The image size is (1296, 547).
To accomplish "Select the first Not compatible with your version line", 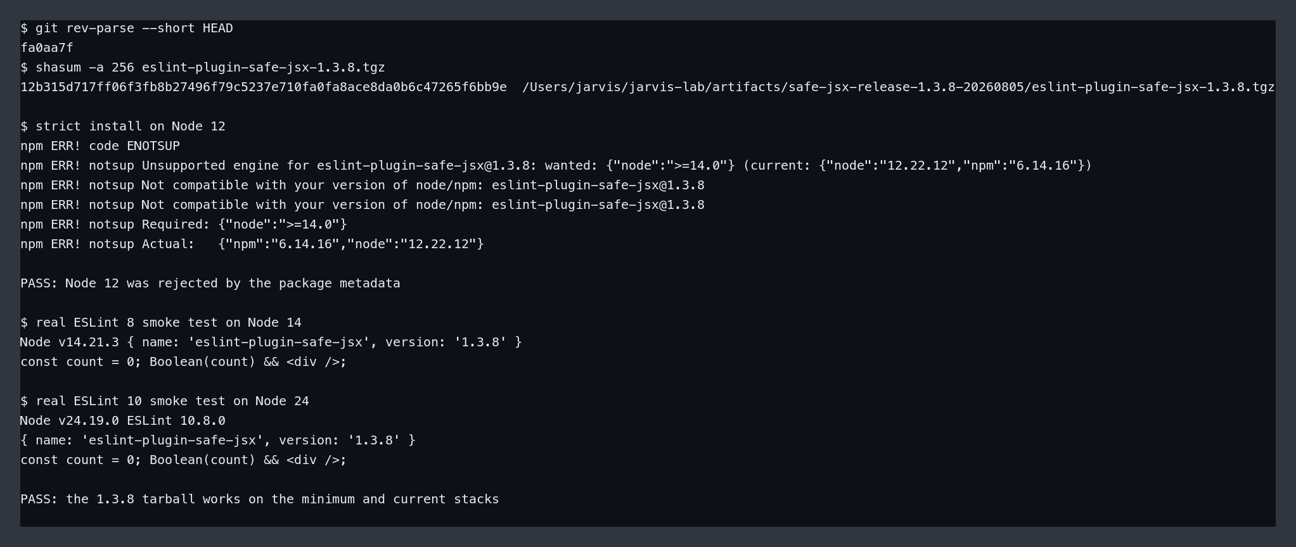I will 362,185.
